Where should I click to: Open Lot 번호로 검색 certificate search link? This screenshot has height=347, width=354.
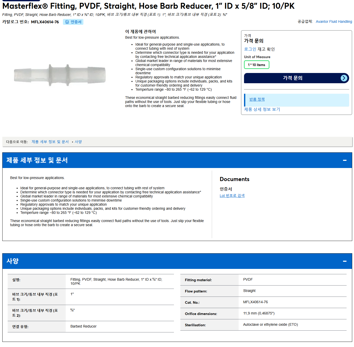232,196
